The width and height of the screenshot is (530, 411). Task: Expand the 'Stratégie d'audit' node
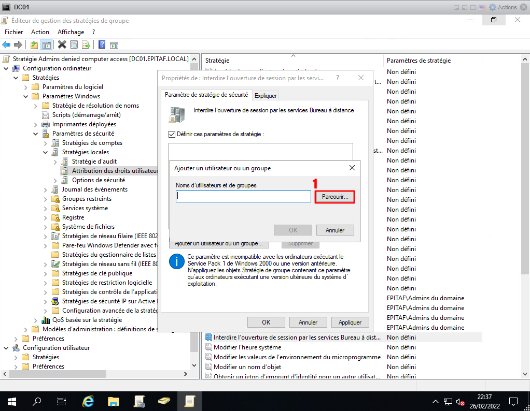(x=55, y=162)
